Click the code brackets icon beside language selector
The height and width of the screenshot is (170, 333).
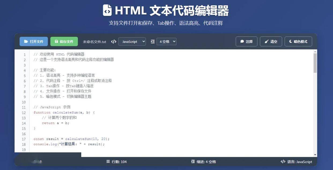(114, 42)
